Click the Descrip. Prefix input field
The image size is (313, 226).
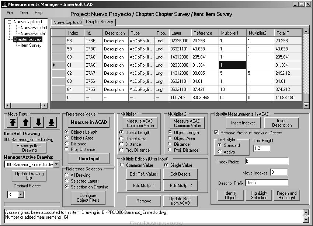(x=267, y=183)
